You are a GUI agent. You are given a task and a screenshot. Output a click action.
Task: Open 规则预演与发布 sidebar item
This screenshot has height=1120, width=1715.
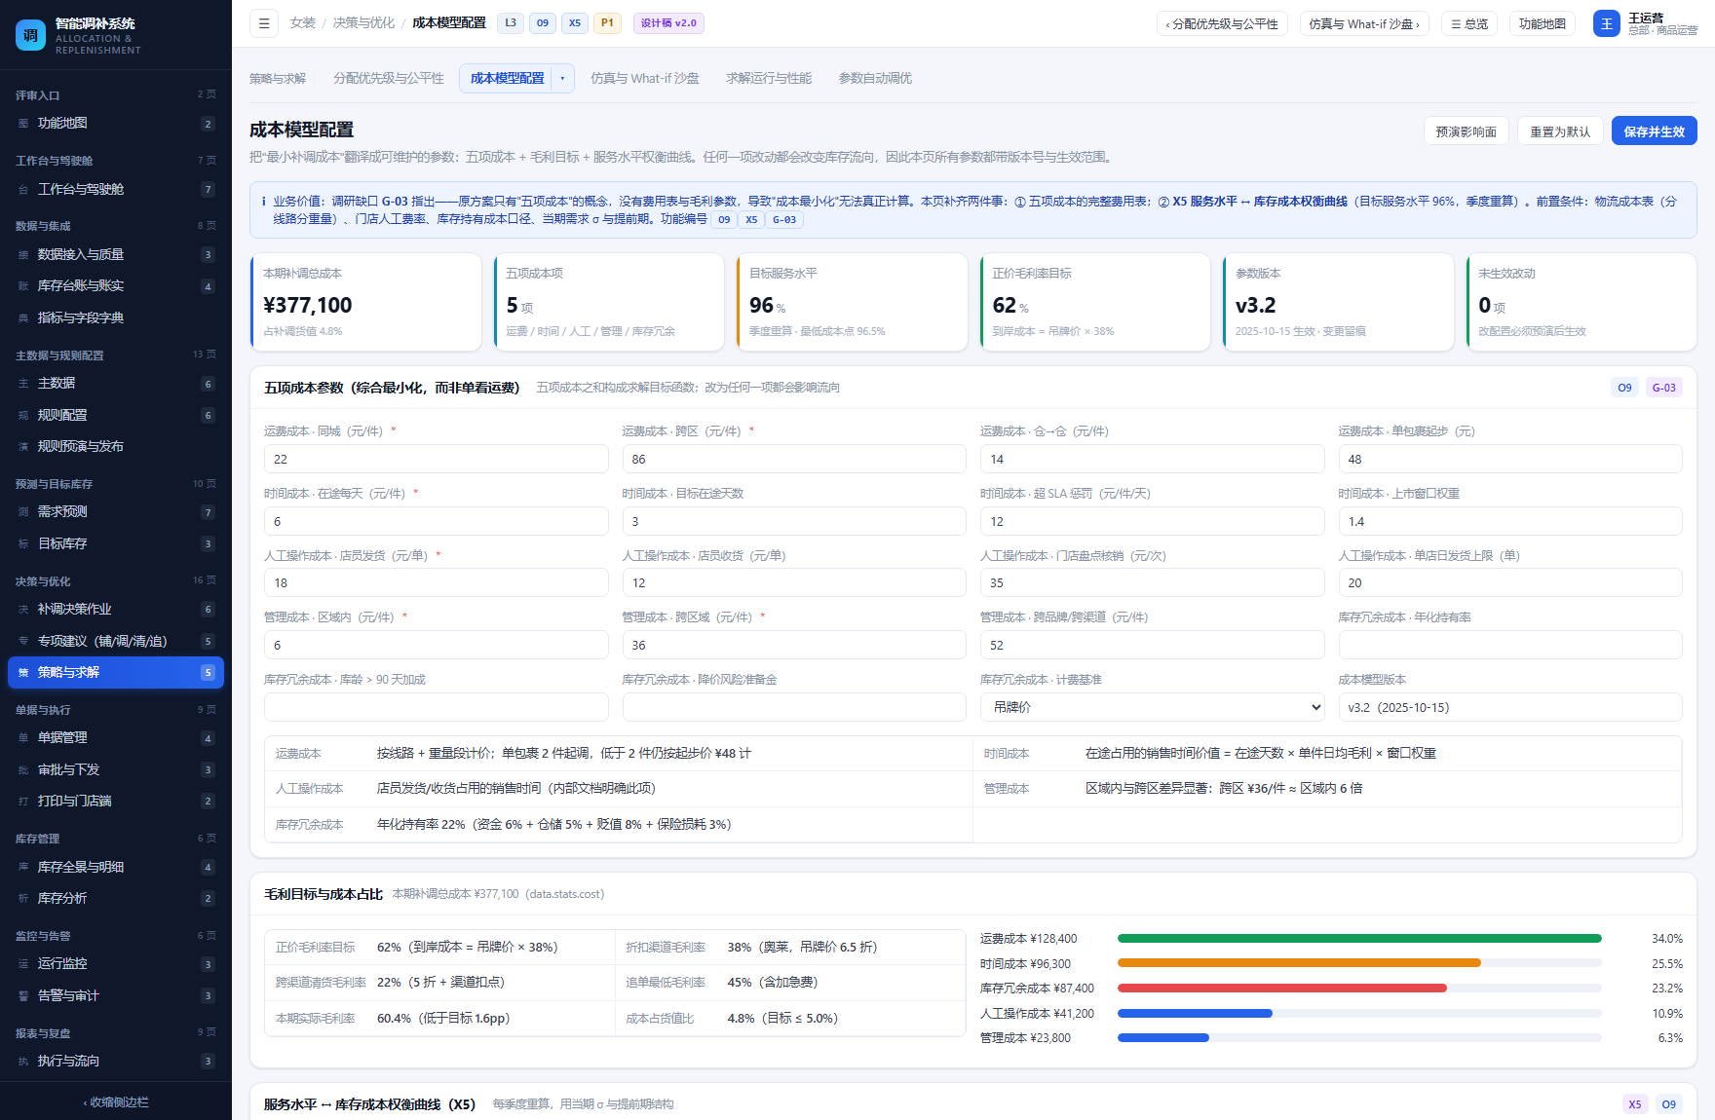click(116, 446)
